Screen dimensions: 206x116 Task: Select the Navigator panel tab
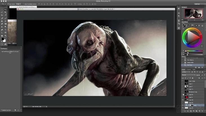(184, 7)
